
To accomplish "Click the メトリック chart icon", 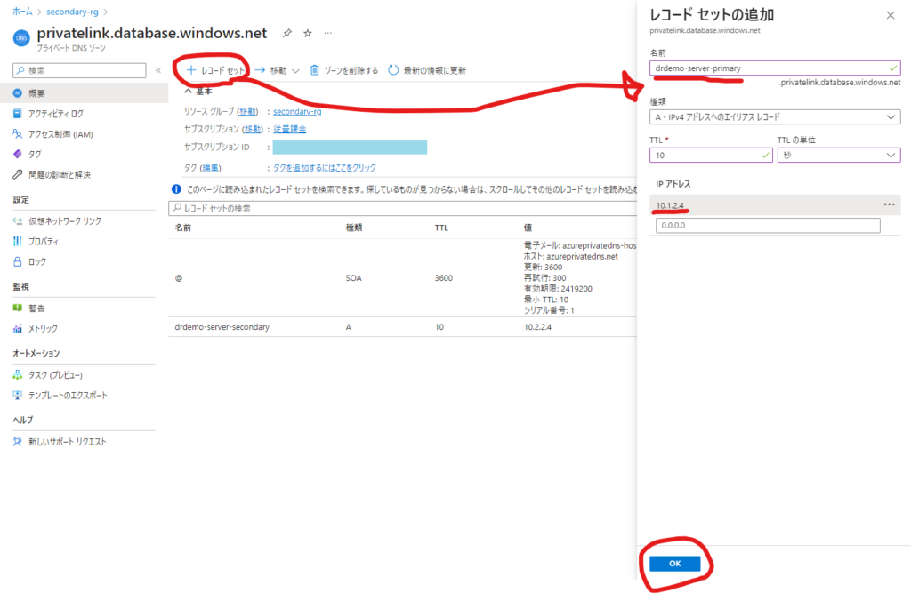I will pos(18,329).
